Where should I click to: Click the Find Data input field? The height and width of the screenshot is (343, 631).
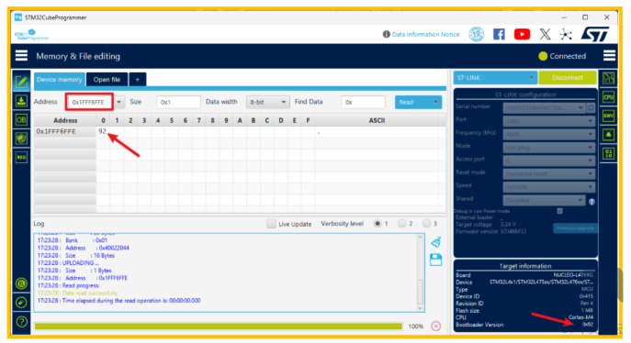click(363, 102)
